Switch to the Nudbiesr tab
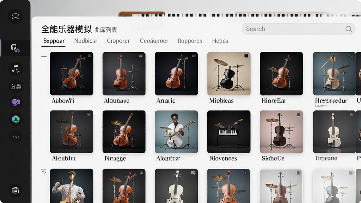 (x=86, y=41)
